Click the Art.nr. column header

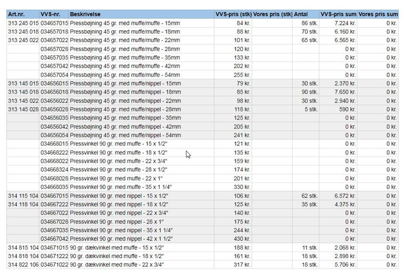point(17,14)
